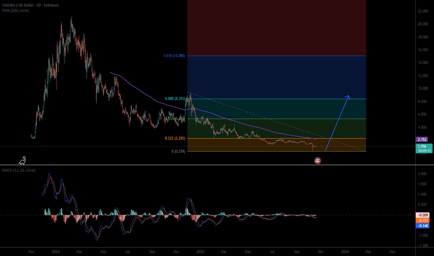The image size is (434, 256).
Task: Click the US flag event marker
Action: pyautogui.click(x=318, y=161)
